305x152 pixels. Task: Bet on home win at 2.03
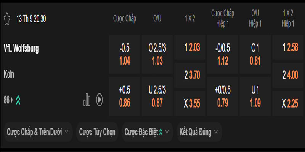[189, 47]
